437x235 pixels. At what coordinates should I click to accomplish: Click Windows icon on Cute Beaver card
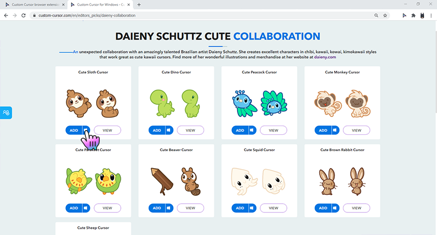[169, 208]
